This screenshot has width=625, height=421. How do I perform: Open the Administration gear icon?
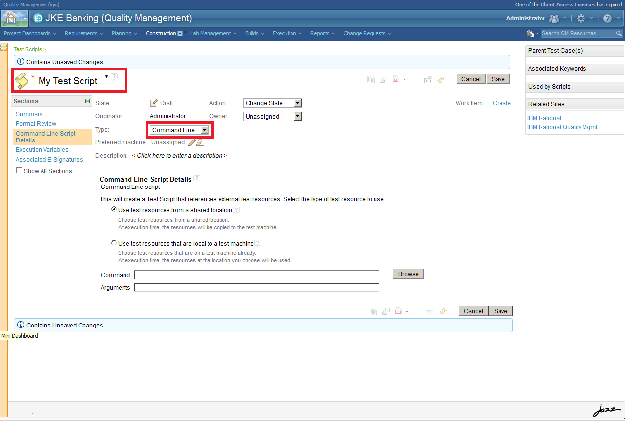582,18
